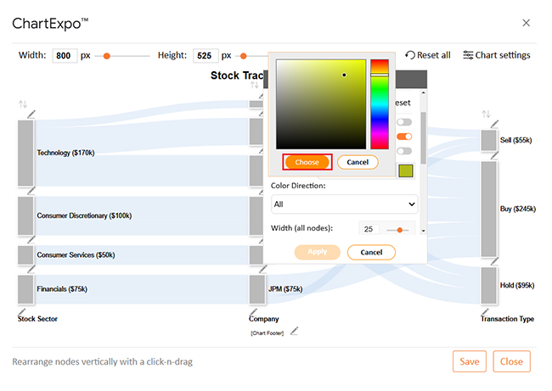
Task: Click the Transaction Type axis label
Action: (507, 319)
